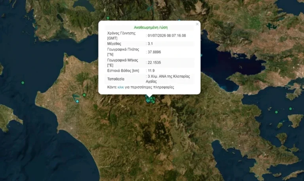Click the 'Μέγεθος' row label
304x181 pixels.
coord(114,44)
